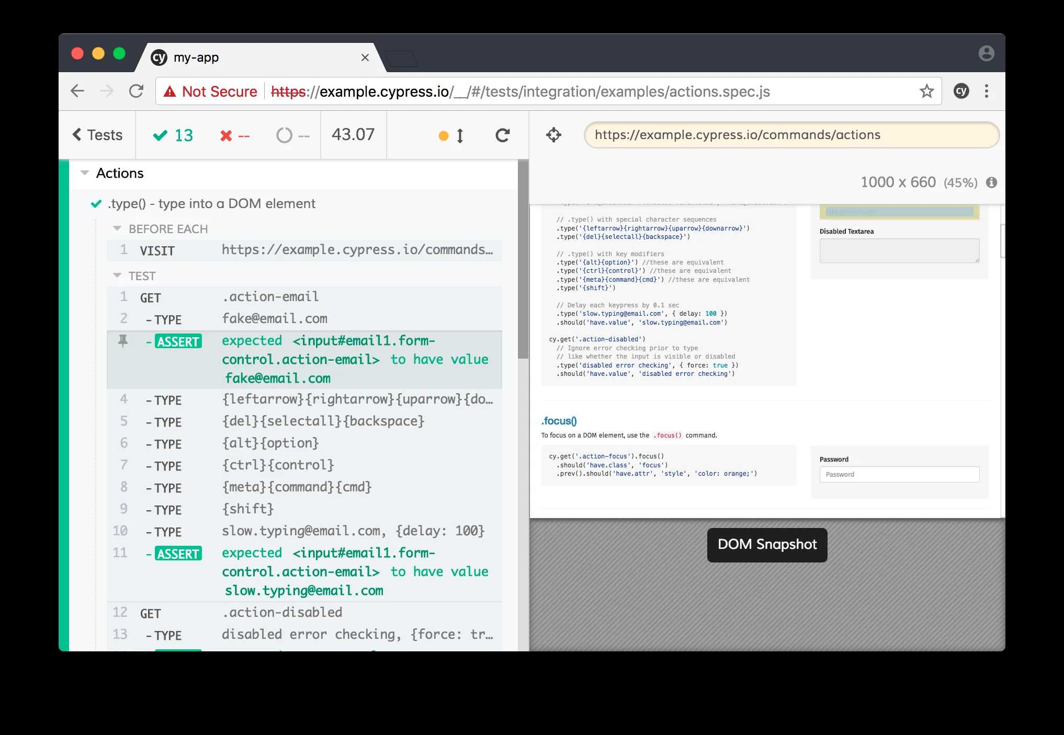This screenshot has height=735, width=1064.
Task: Select the VISIT command row
Action: pyautogui.click(x=304, y=250)
